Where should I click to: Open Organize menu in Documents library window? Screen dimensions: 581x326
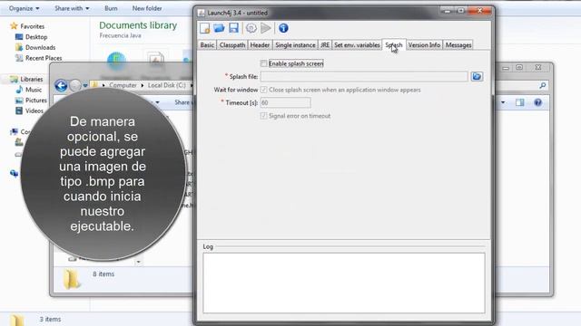[25, 8]
